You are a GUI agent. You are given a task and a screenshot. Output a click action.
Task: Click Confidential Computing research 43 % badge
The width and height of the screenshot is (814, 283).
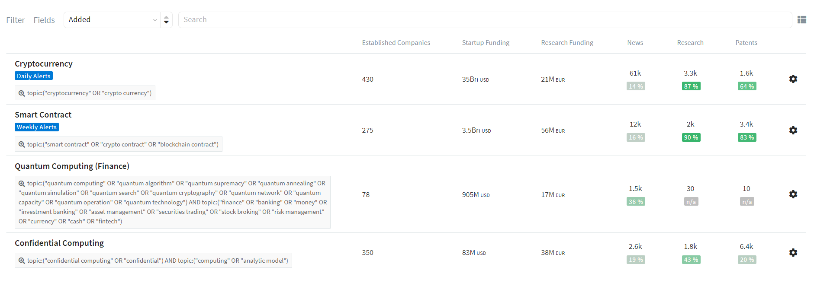[691, 260]
